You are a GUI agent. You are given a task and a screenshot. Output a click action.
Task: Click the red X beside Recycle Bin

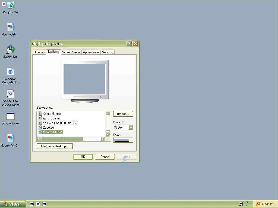coord(4,4)
